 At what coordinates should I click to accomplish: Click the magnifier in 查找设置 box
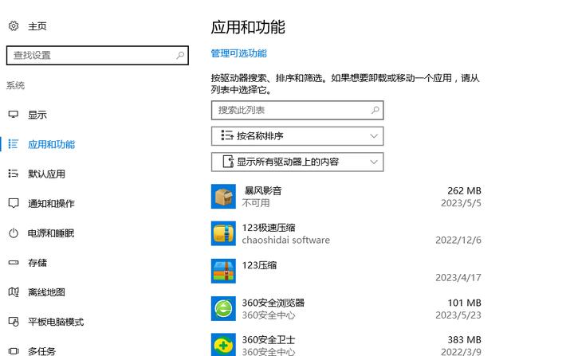click(x=180, y=55)
